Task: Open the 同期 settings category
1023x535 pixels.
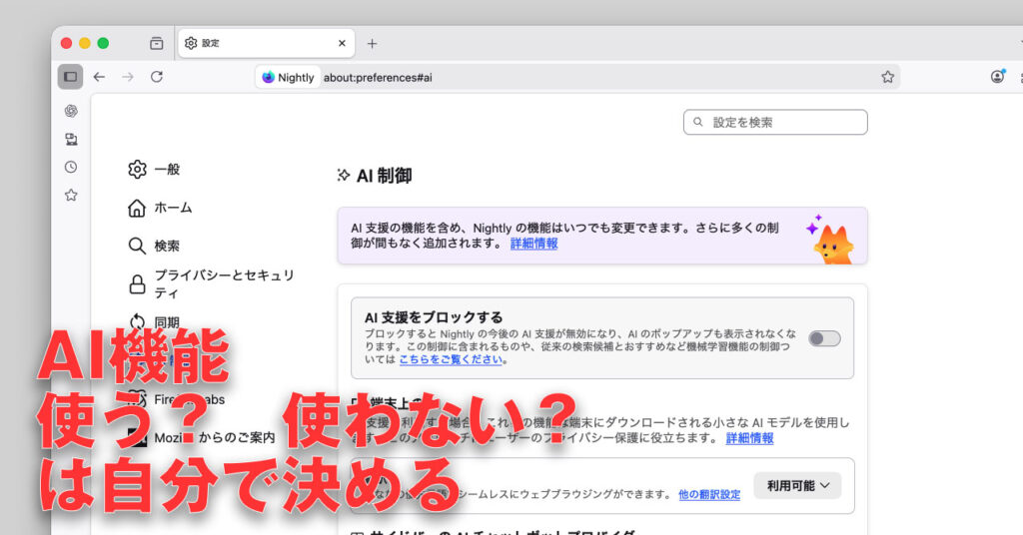Action: tap(154, 322)
